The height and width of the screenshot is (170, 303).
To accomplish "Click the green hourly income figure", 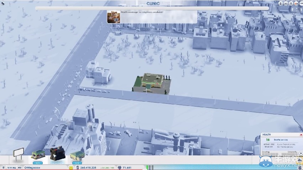I will pyautogui.click(x=107, y=168).
